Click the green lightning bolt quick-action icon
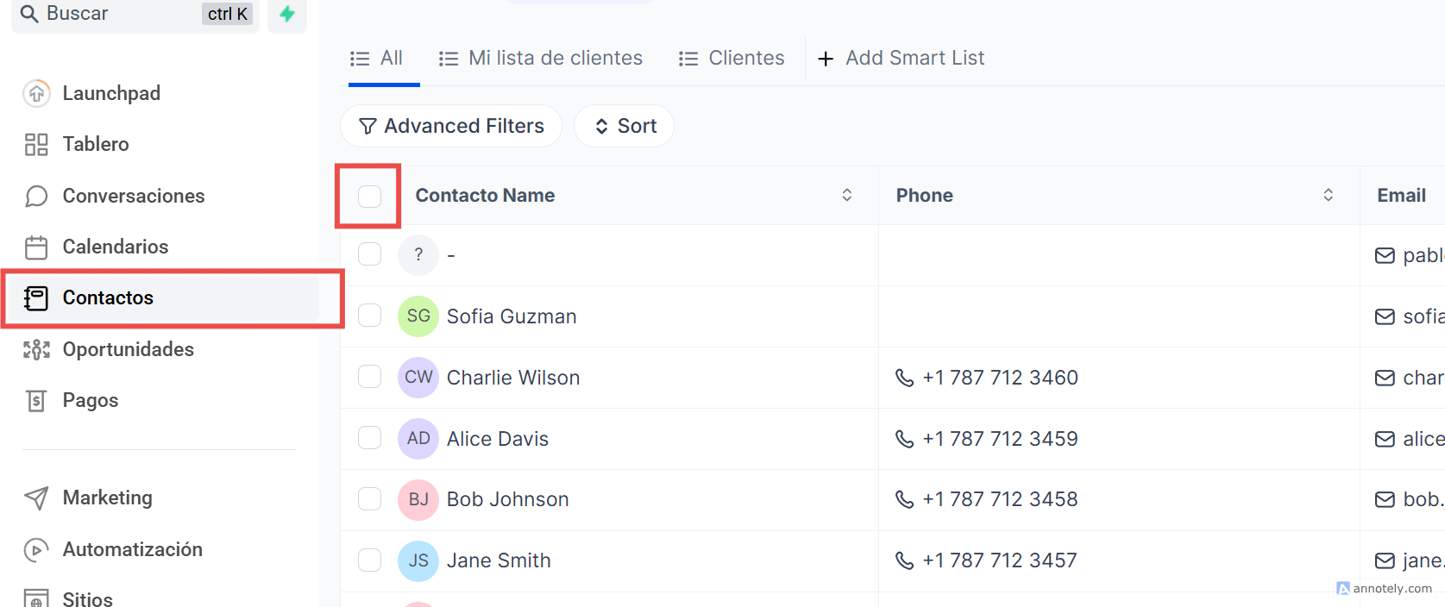This screenshot has width=1445, height=607. tap(287, 14)
